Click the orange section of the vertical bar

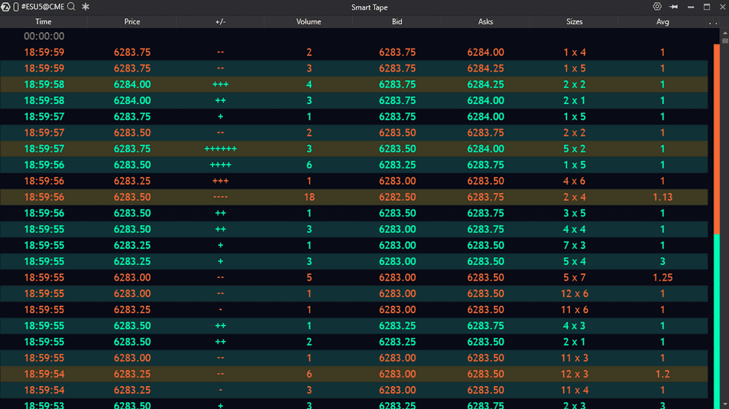coord(716,140)
